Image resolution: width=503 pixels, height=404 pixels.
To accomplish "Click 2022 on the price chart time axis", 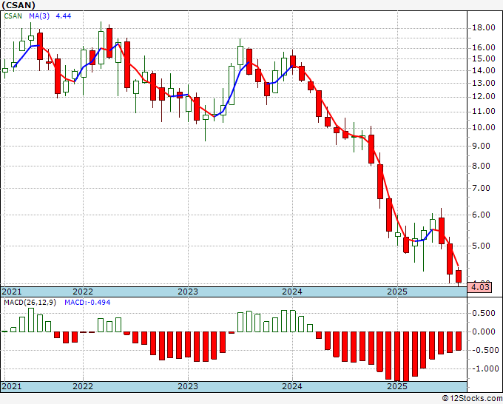I will (x=83, y=292).
